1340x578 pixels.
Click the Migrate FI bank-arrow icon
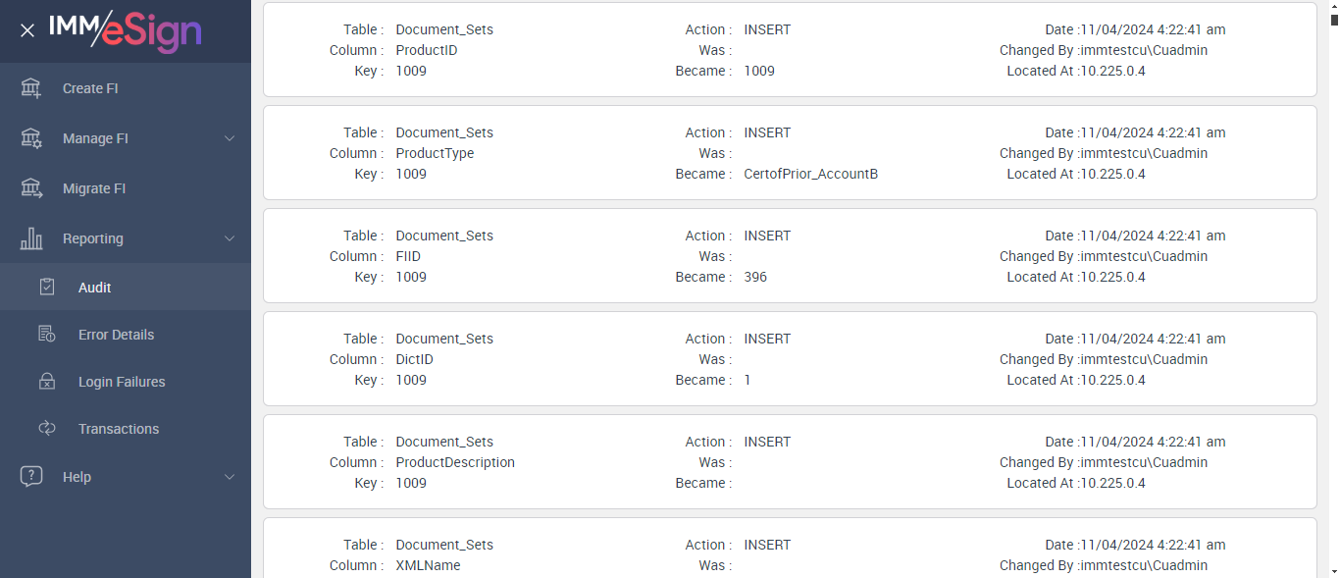coord(31,188)
